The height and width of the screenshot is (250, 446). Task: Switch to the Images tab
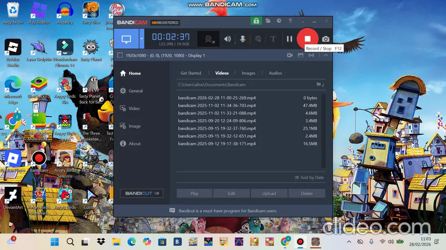click(248, 73)
